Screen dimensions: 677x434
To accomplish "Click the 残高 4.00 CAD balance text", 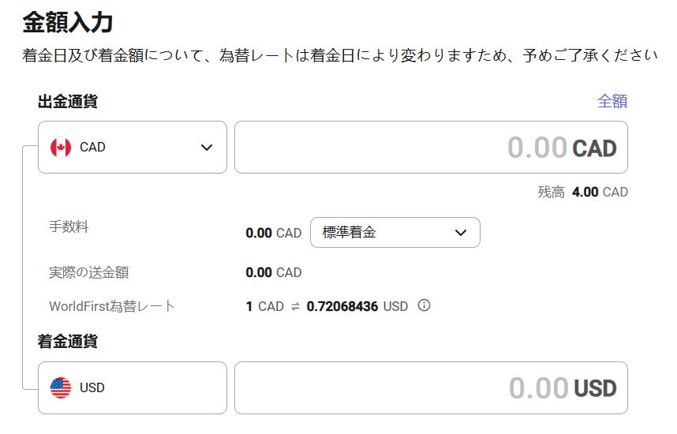I will coord(583,192).
